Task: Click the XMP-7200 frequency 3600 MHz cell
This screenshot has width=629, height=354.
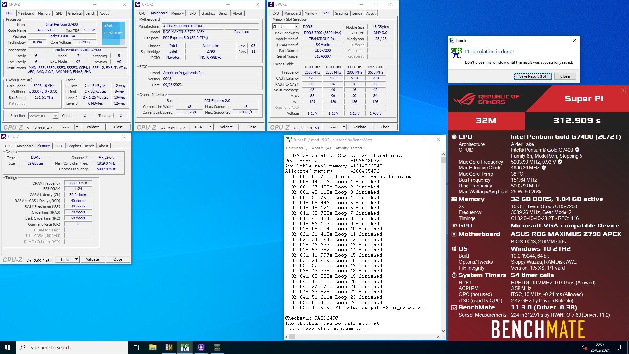Action: pos(375,72)
